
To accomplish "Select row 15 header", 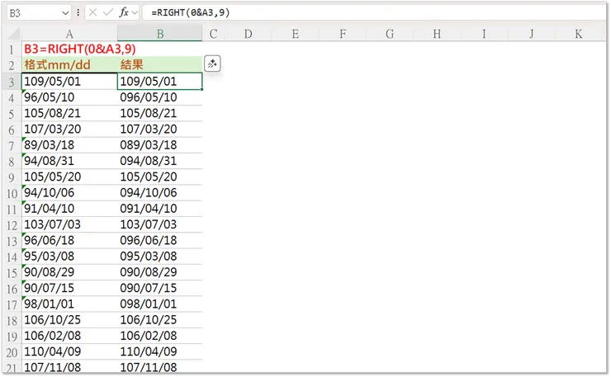I will [x=12, y=272].
